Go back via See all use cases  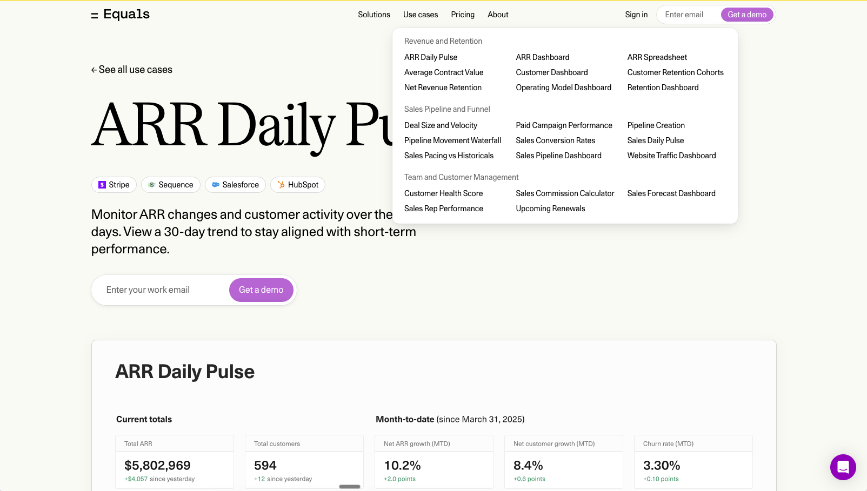tap(132, 70)
